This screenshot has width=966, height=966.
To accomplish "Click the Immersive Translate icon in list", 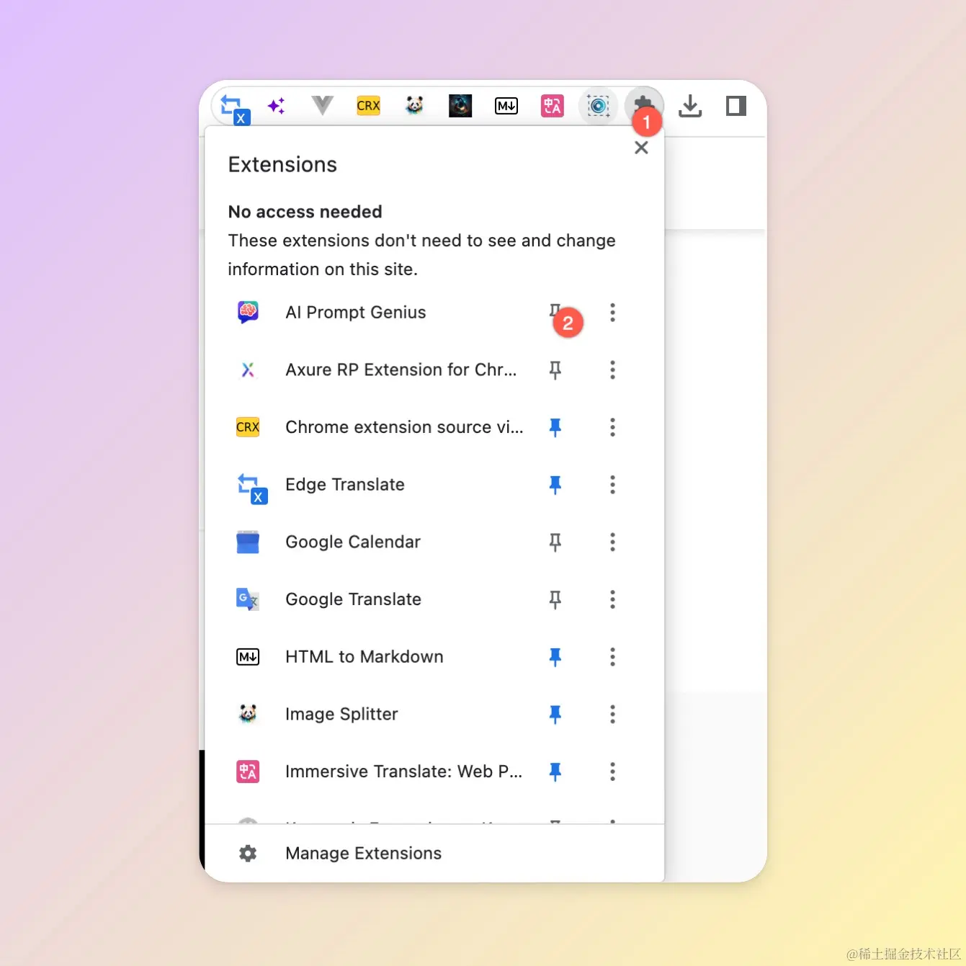I will [x=248, y=772].
